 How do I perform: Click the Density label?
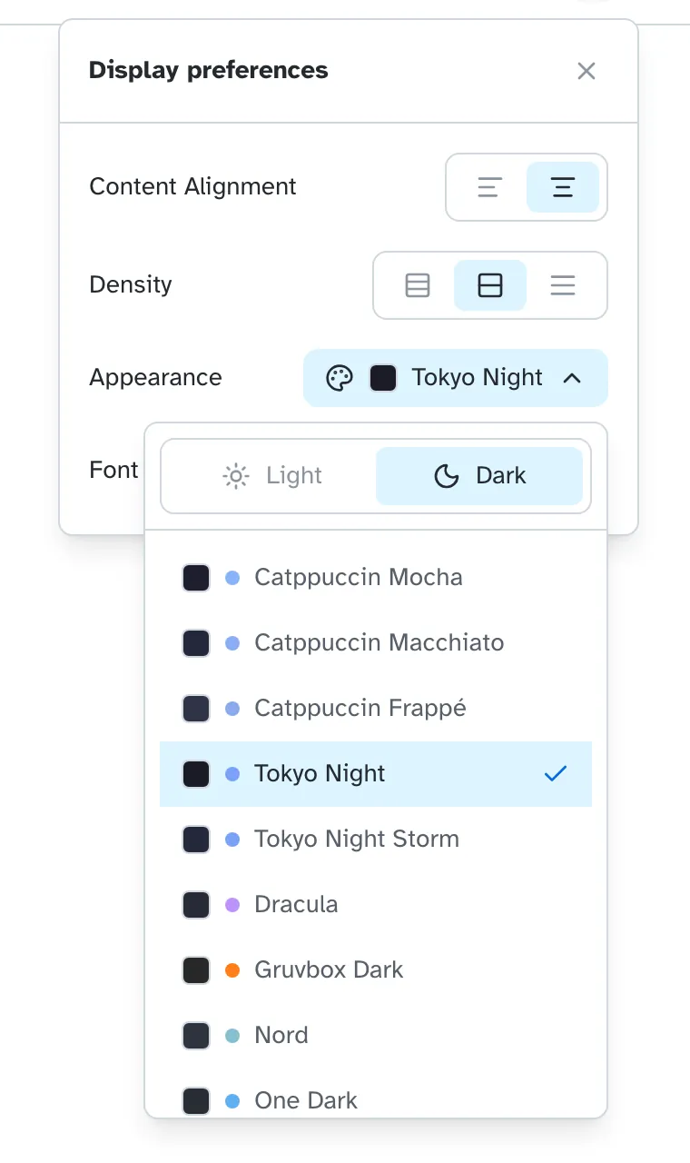click(x=131, y=285)
